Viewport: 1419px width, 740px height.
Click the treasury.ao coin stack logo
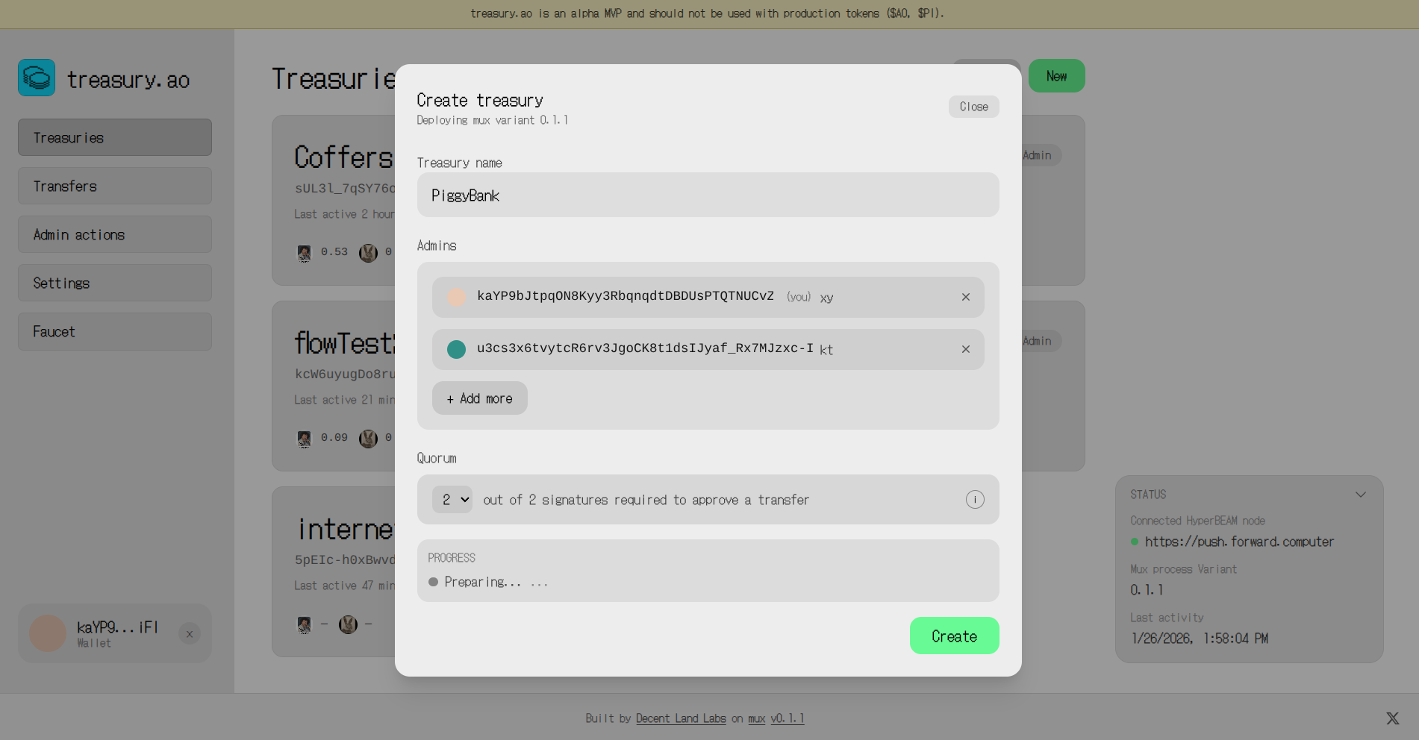pos(37,78)
